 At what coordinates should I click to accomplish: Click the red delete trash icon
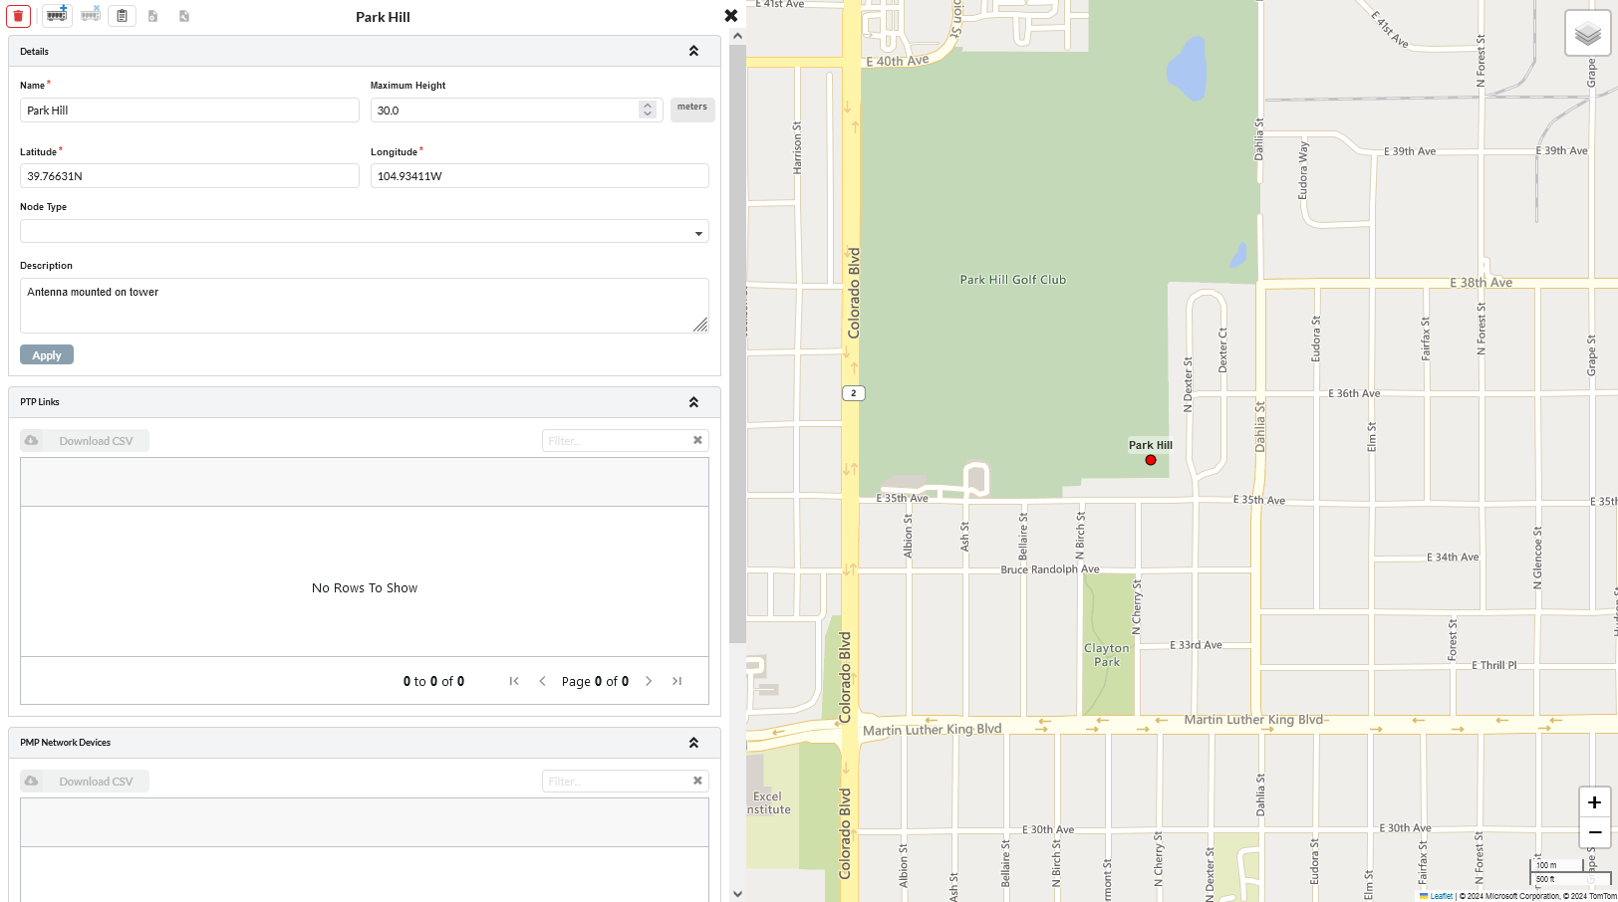point(18,16)
